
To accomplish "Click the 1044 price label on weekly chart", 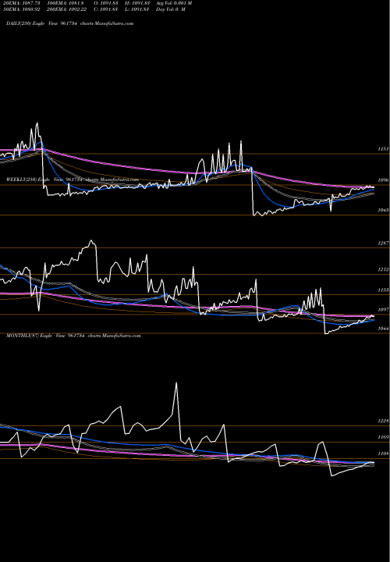I will pos(383,329).
